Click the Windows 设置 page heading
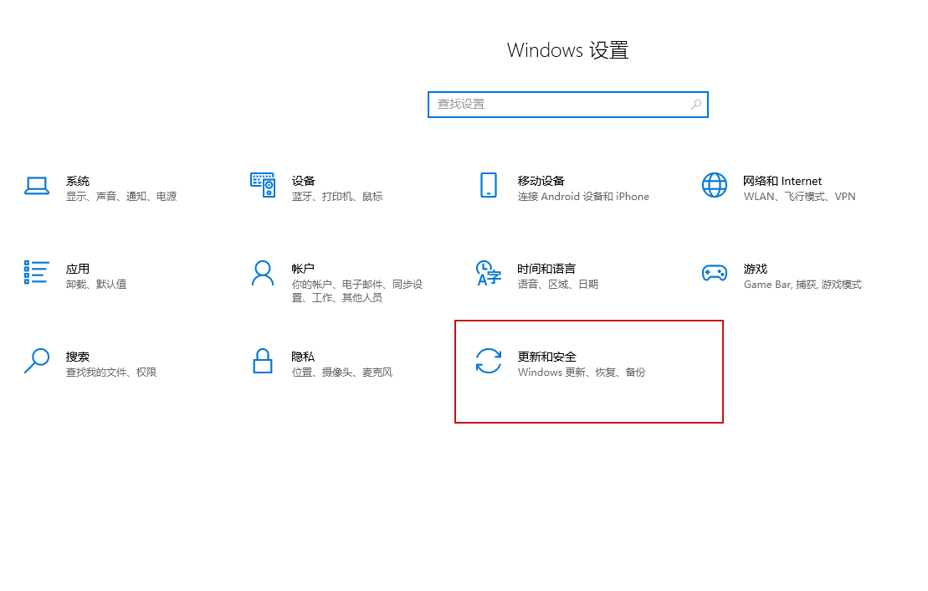This screenshot has height=591, width=928. click(567, 50)
